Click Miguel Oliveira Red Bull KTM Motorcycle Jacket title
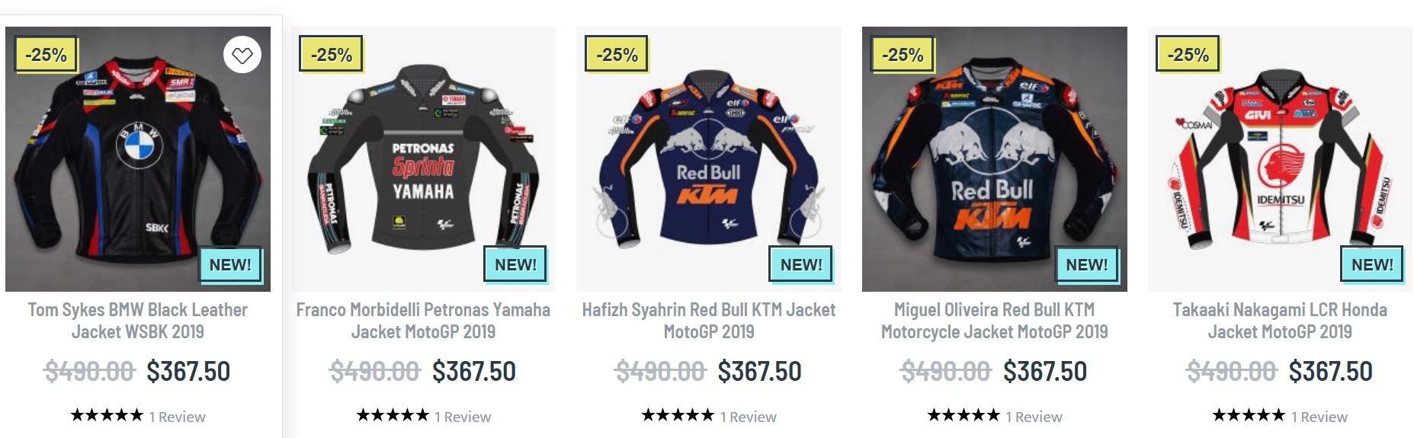1414x438 pixels. click(x=994, y=321)
